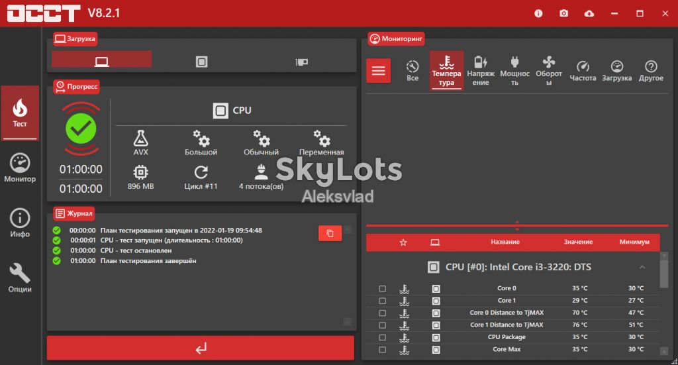Click the Журнал panel label
The width and height of the screenshot is (678, 365).
click(x=74, y=213)
